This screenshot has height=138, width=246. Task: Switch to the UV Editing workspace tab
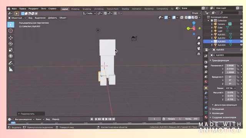coord(99,9)
